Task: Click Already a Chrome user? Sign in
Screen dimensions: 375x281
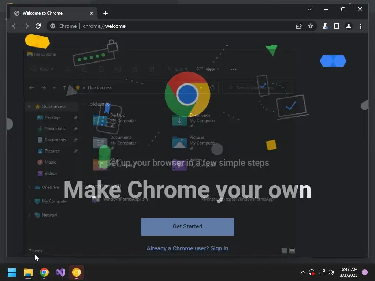Action: (x=187, y=248)
